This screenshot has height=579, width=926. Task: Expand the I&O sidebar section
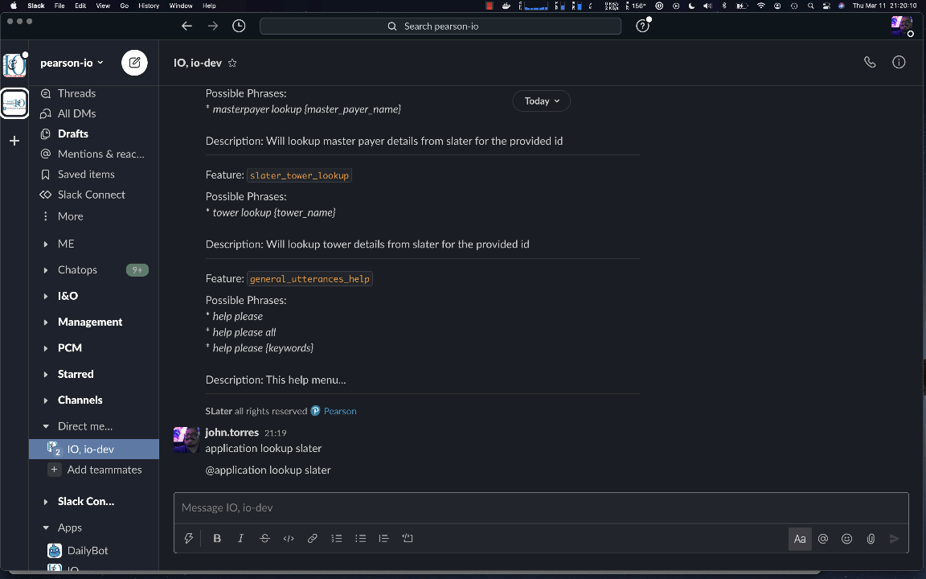46,296
